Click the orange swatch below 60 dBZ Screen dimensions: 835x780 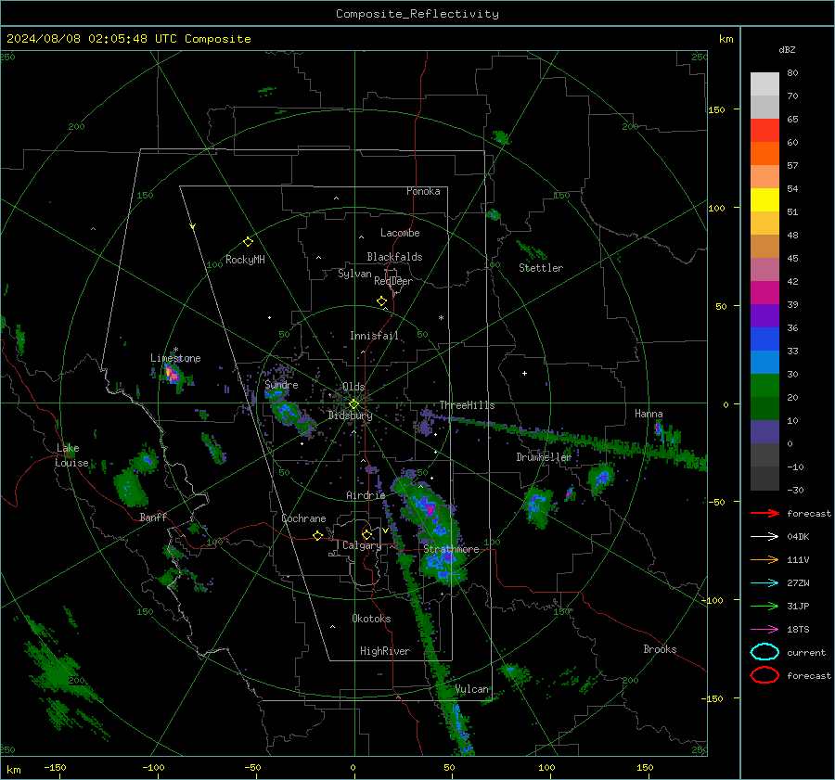(x=764, y=153)
